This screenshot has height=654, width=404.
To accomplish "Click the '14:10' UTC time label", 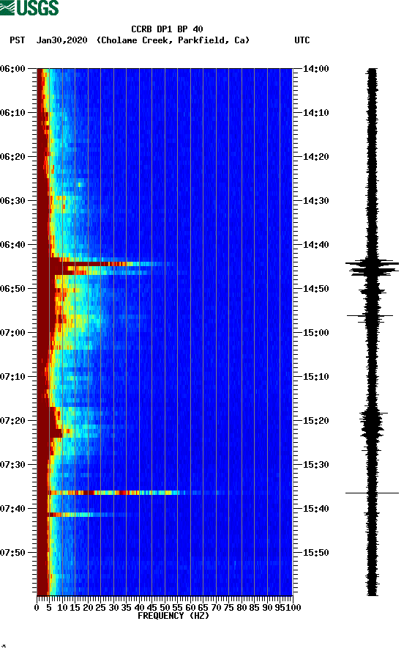I will [315, 113].
